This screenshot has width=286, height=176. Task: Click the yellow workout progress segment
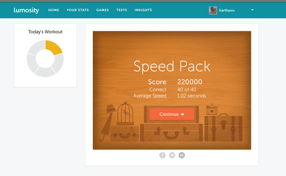(54, 47)
